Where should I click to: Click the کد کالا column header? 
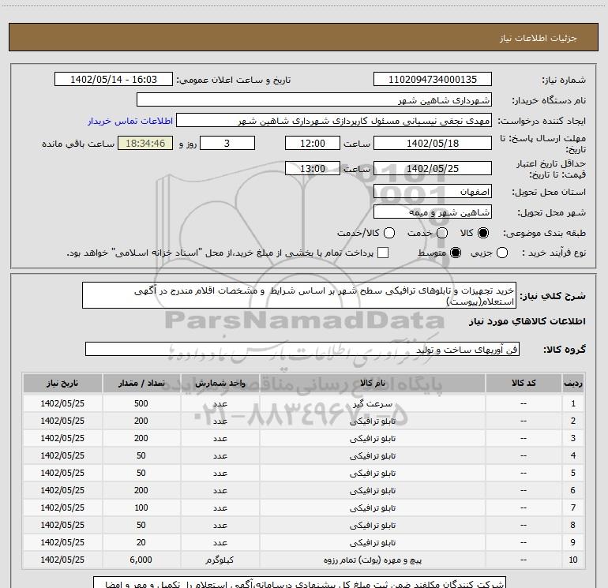point(524,384)
